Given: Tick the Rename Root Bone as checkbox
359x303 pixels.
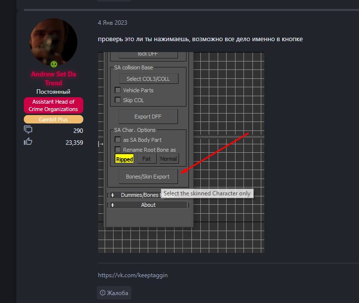Looking at the screenshot, I should pos(118,149).
